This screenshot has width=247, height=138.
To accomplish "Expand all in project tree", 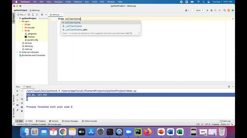I will coord(33,15).
